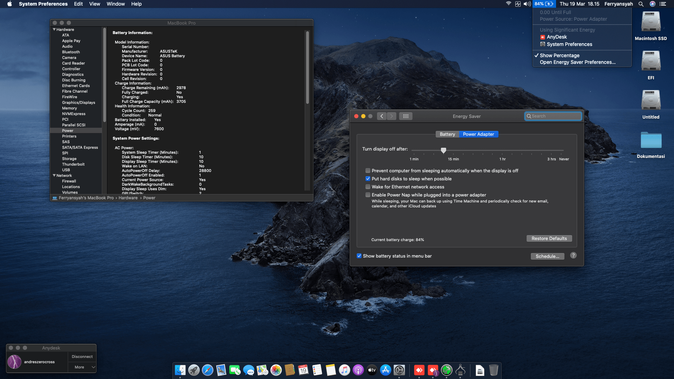Uncheck Put hard disks to sleep checkbox
Image resolution: width=674 pixels, height=379 pixels.
click(x=368, y=179)
